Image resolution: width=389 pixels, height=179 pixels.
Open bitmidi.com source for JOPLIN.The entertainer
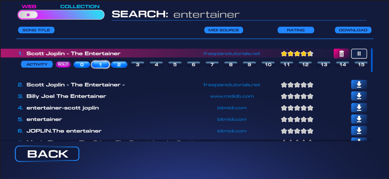(x=232, y=131)
